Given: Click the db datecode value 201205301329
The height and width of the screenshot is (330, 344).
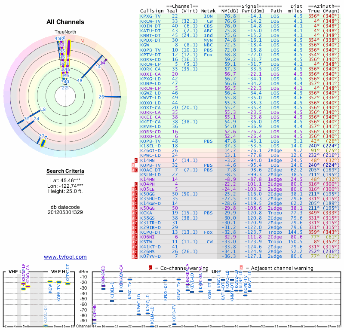Looking at the screenshot, I should [x=65, y=212].
